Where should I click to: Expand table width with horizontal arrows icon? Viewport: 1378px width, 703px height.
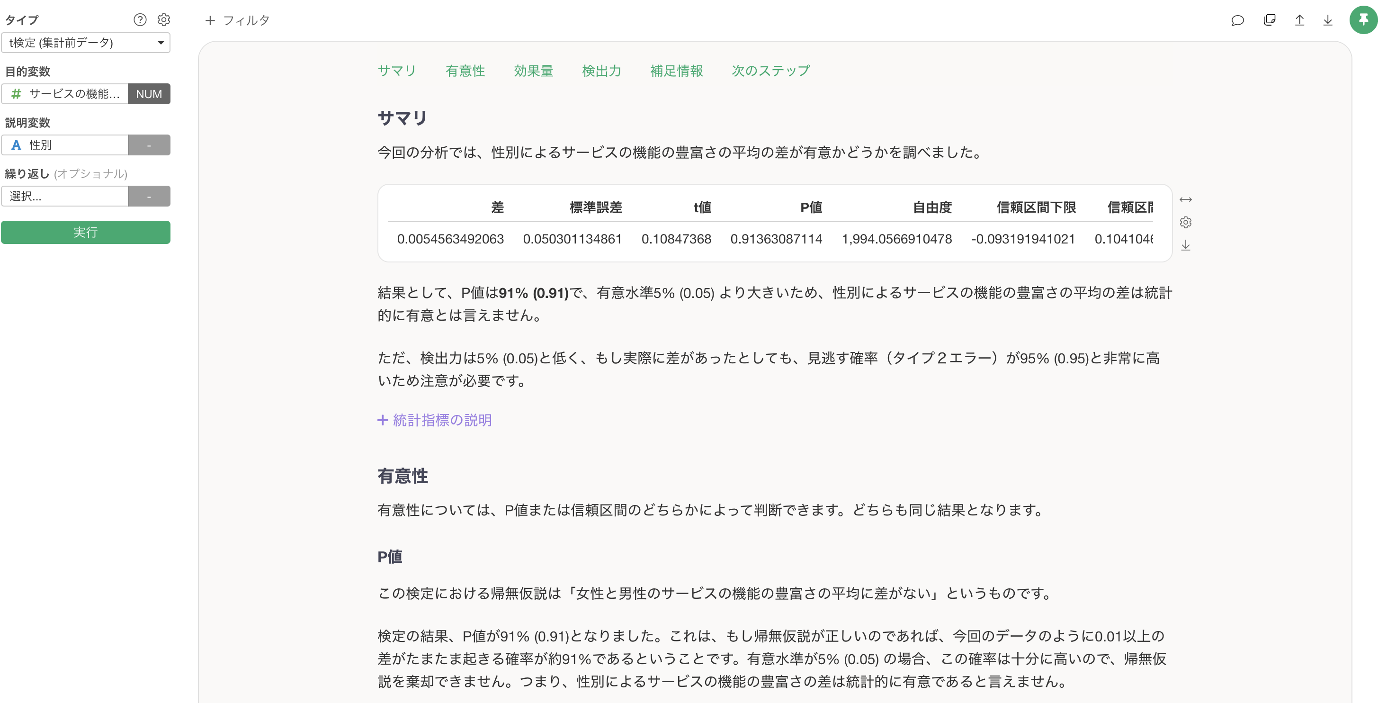coord(1185,199)
